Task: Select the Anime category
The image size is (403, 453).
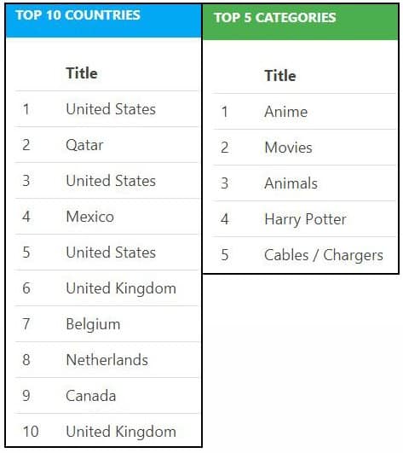Action: click(286, 112)
